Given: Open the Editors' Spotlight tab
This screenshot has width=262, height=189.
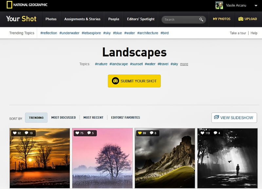Looking at the screenshot, I should (140, 19).
